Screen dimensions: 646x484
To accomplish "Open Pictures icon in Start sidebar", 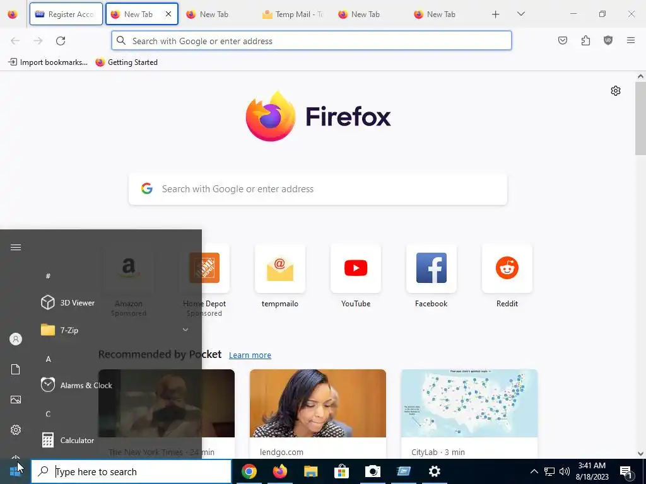I will pyautogui.click(x=16, y=399).
